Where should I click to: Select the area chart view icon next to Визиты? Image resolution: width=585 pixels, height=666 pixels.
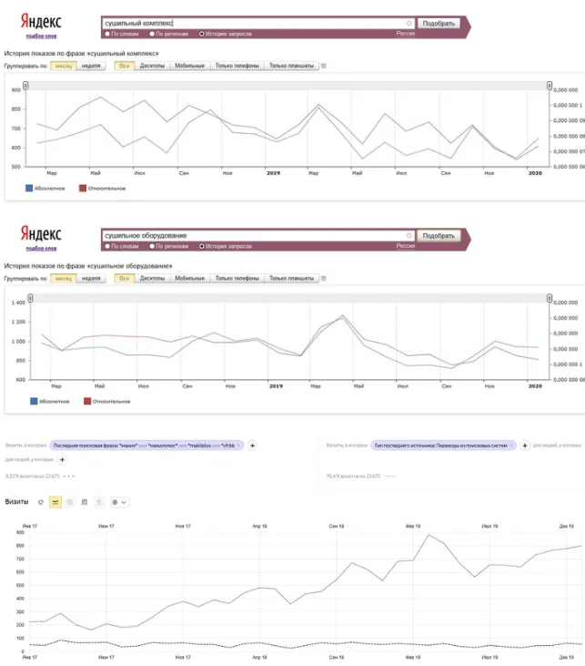point(70,502)
